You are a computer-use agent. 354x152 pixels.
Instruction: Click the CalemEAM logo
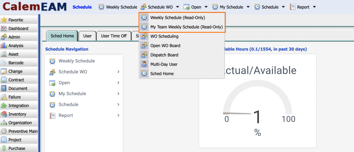point(35,7)
